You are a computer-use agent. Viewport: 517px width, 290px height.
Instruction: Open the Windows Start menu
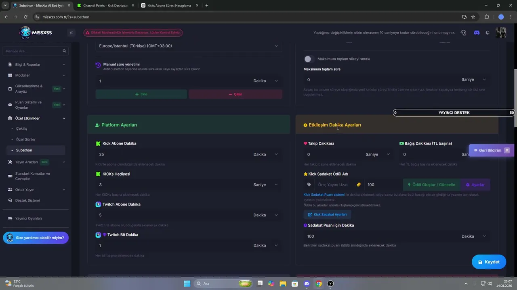[x=187, y=284]
